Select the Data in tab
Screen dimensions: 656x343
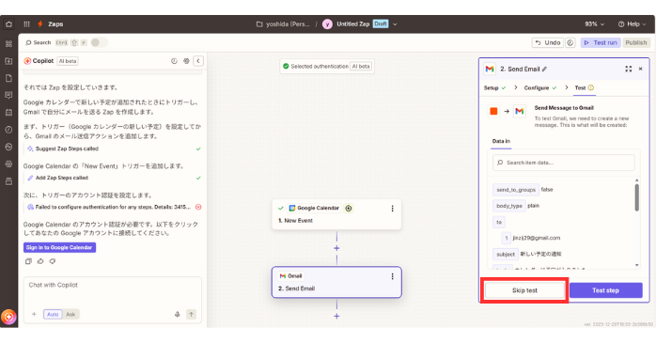[x=501, y=141]
